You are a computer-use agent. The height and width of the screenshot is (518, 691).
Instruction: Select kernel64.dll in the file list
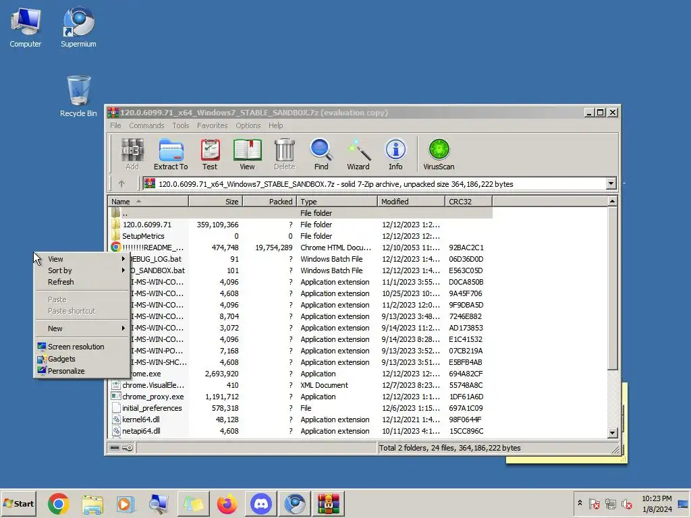300,420
